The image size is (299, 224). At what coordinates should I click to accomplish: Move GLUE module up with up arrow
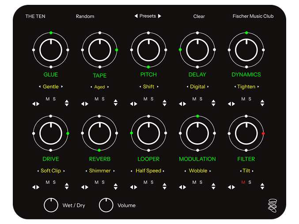[67, 101]
